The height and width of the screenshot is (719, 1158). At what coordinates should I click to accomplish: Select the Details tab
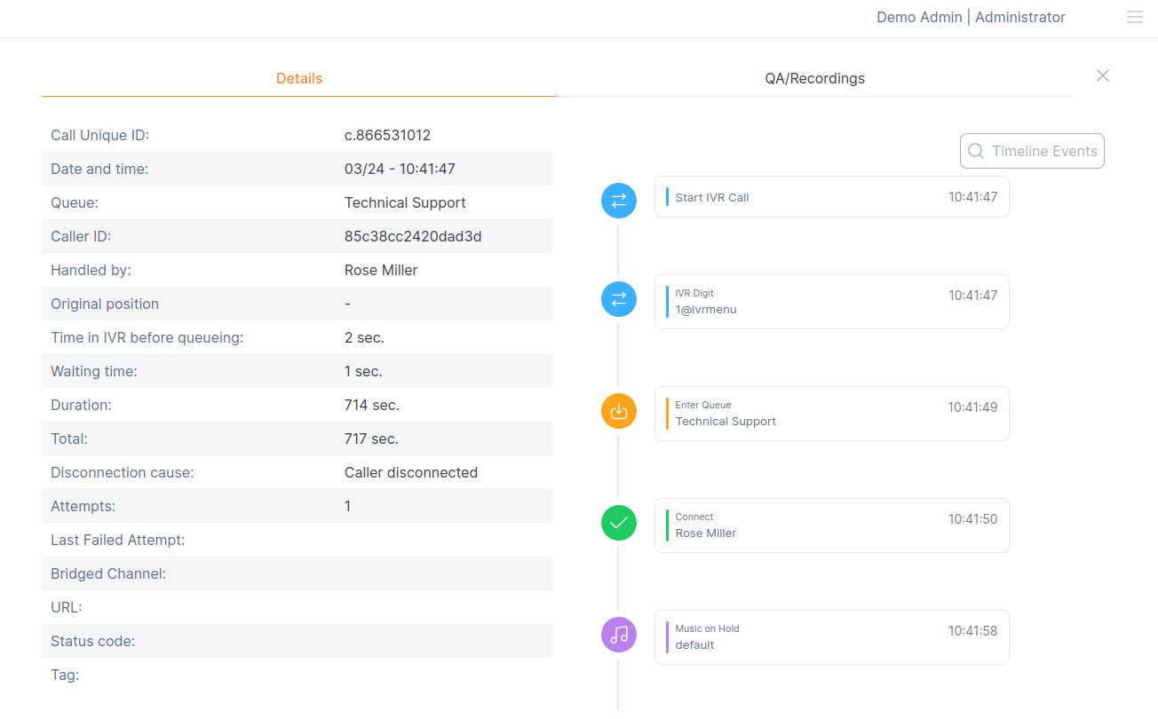[299, 78]
